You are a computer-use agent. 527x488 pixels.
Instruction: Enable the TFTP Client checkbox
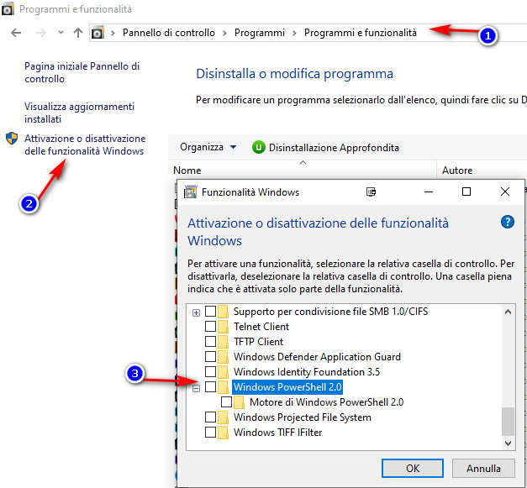210,342
